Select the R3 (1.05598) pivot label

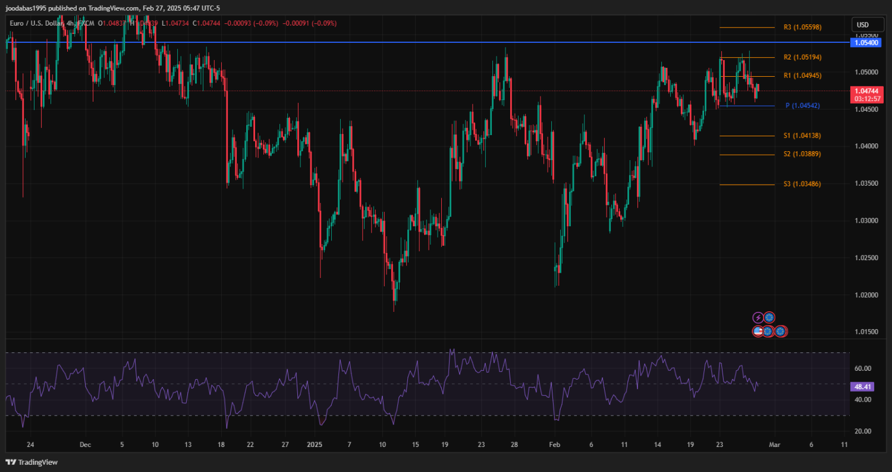(802, 27)
